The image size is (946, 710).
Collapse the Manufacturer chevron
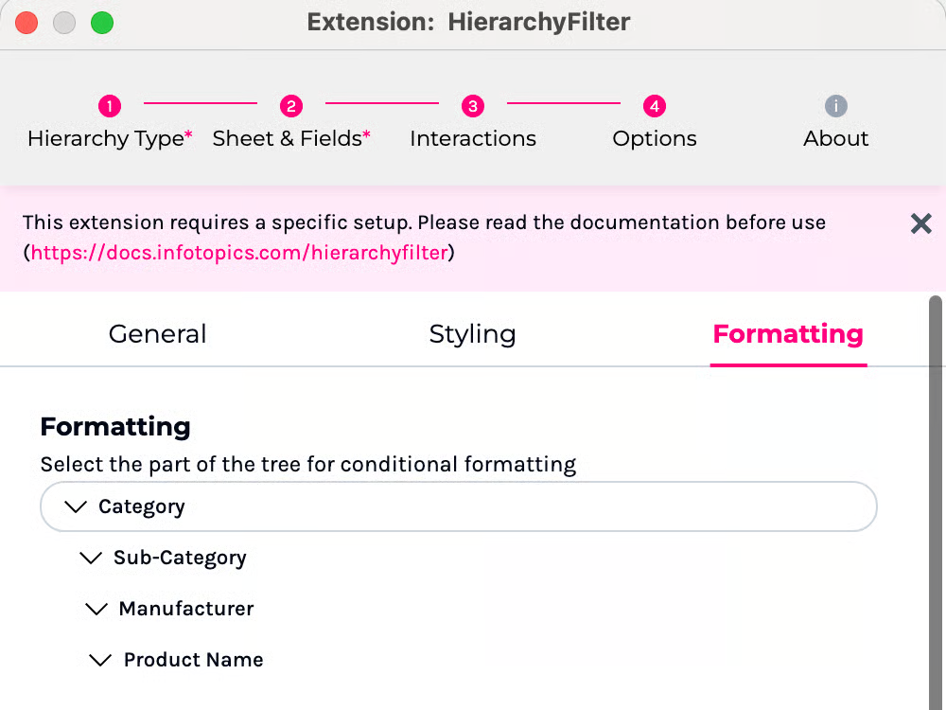(x=96, y=610)
